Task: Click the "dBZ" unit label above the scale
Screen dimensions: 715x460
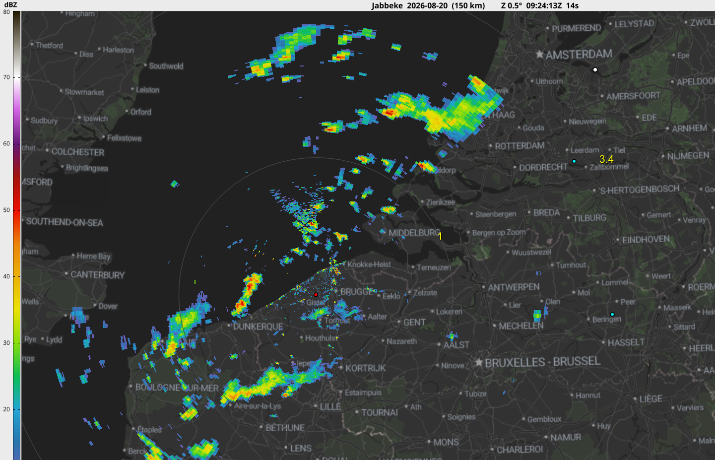Action: (10, 5)
